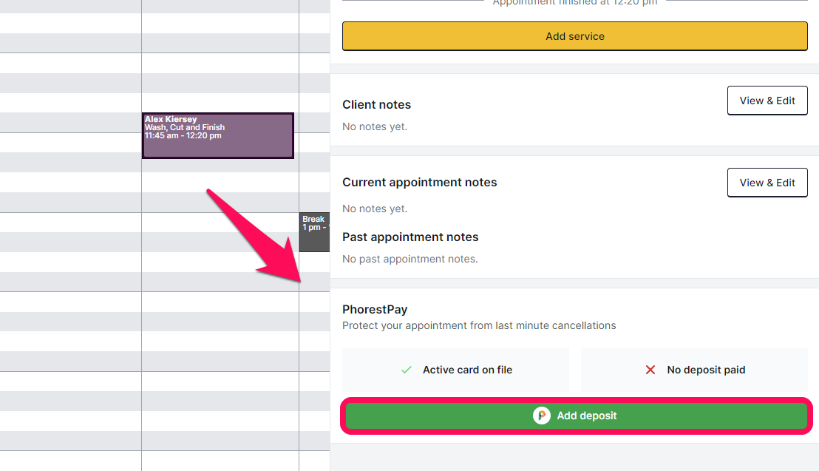Image resolution: width=819 pixels, height=471 pixels.
Task: Click the 'Protect your appointment' description text
Action: click(x=479, y=325)
